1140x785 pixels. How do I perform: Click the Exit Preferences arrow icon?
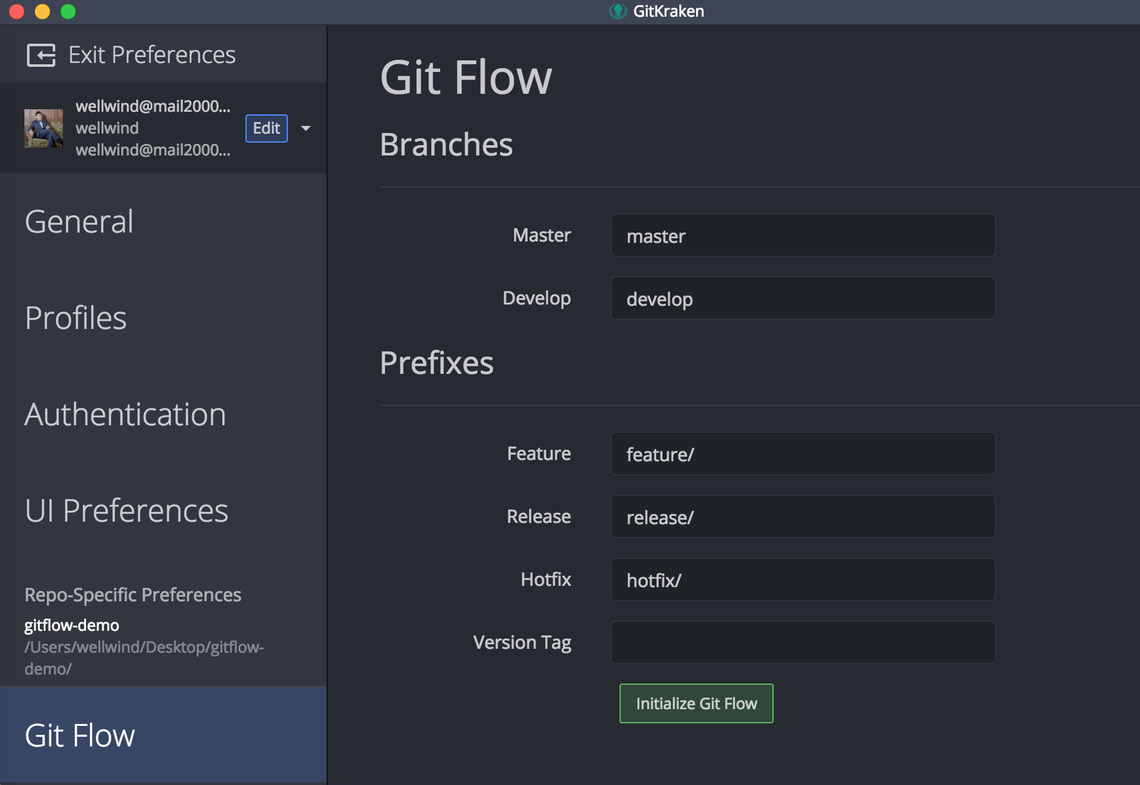point(41,55)
